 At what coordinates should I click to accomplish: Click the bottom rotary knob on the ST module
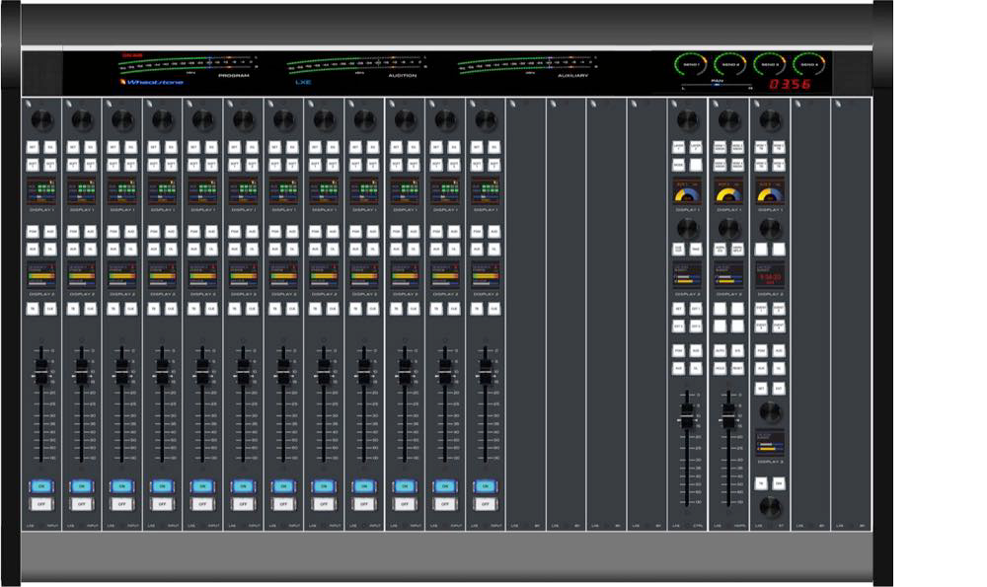coord(770,507)
